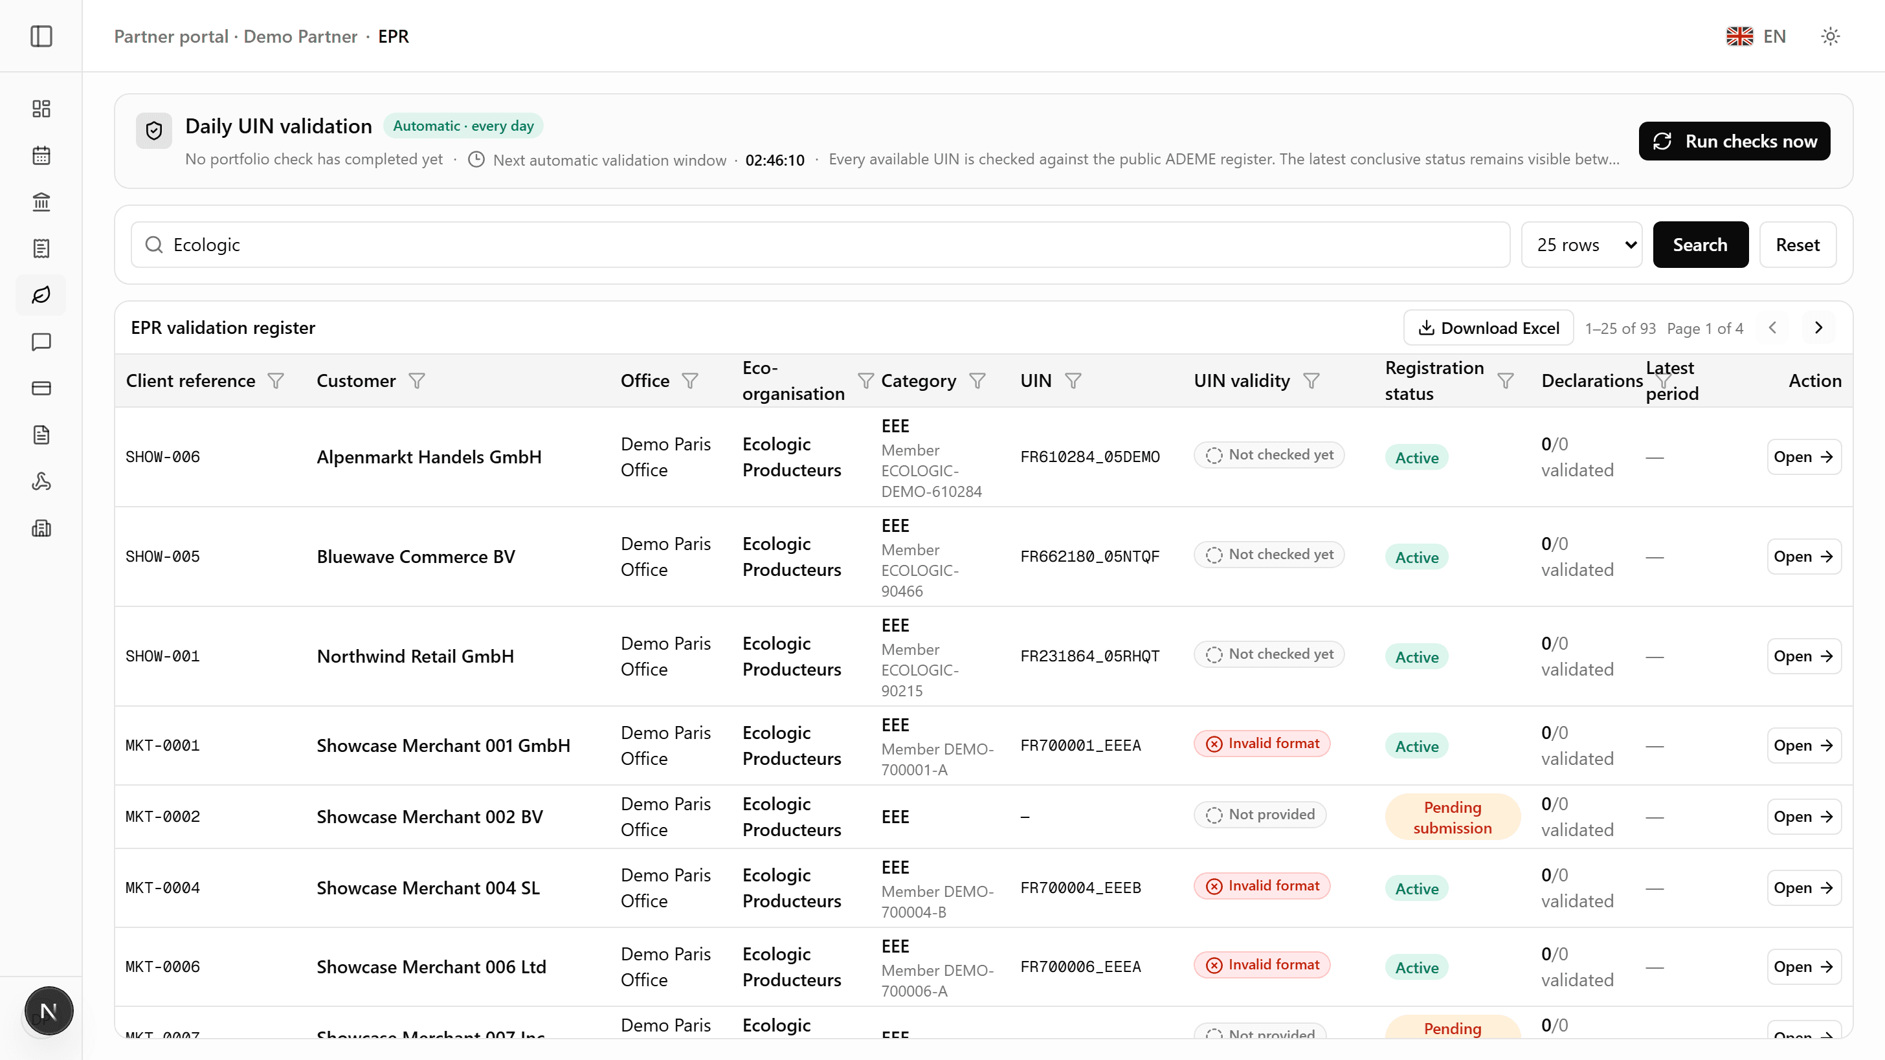Click the shield icon beside Daily UIN validation

pos(153,130)
